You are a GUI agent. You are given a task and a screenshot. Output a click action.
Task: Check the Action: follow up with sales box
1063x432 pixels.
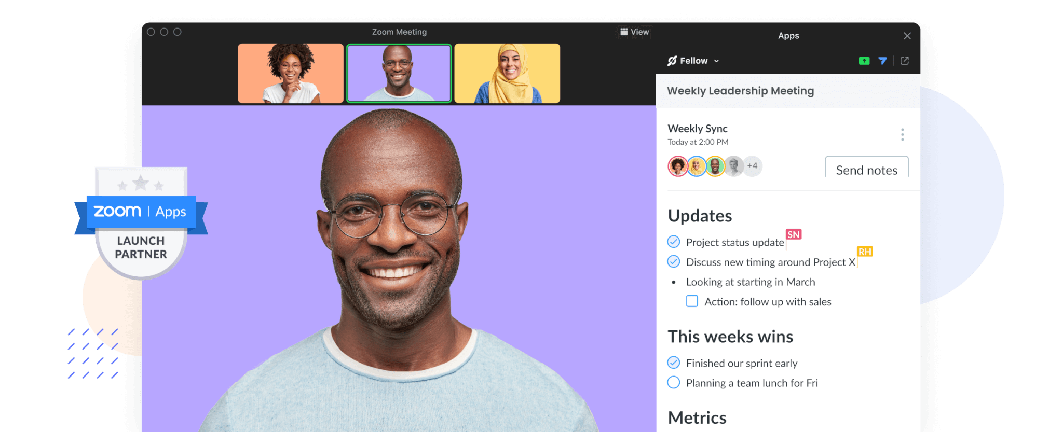(692, 301)
